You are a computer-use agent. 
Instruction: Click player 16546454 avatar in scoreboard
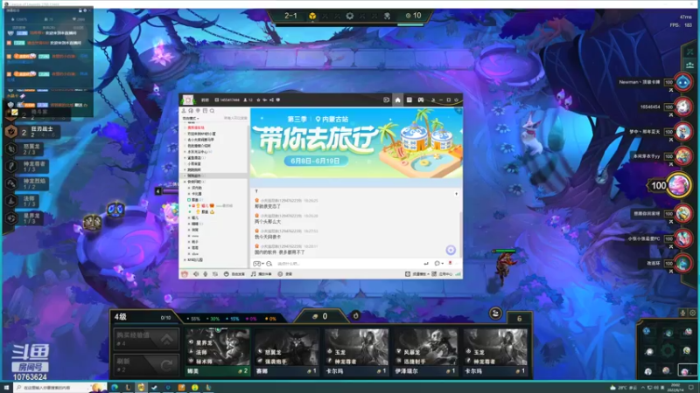coord(682,107)
